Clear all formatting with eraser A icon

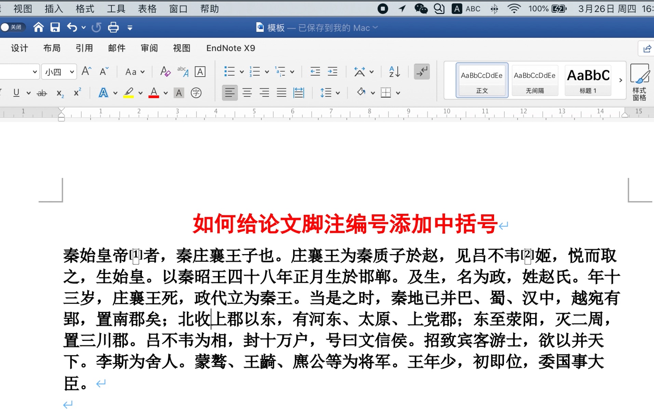point(165,71)
